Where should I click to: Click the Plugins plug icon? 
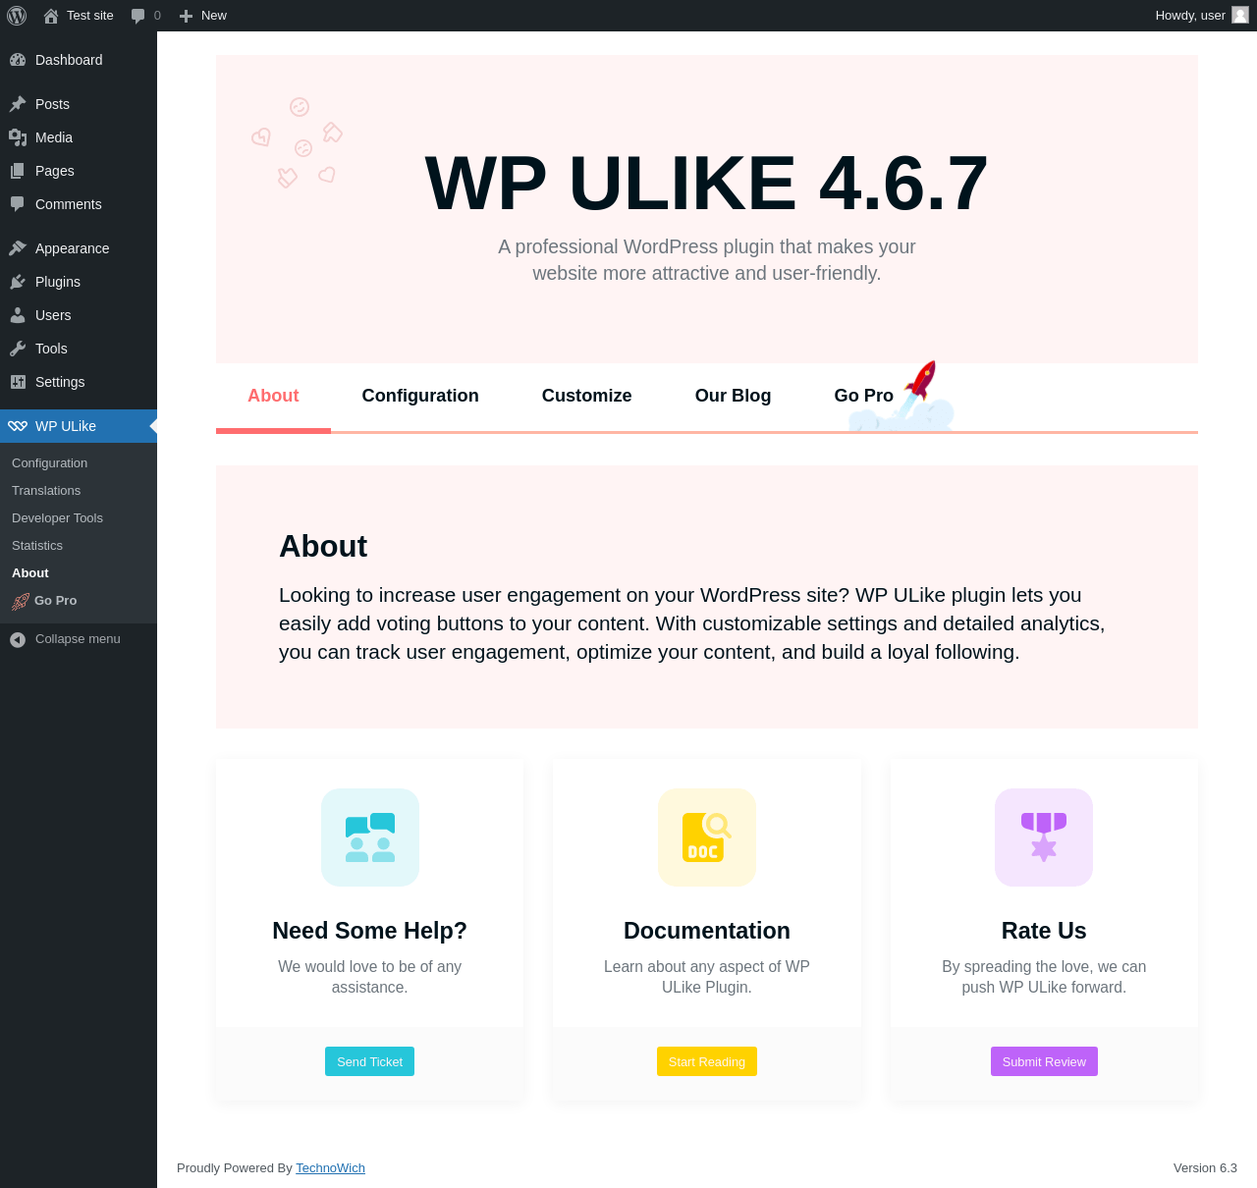(18, 282)
